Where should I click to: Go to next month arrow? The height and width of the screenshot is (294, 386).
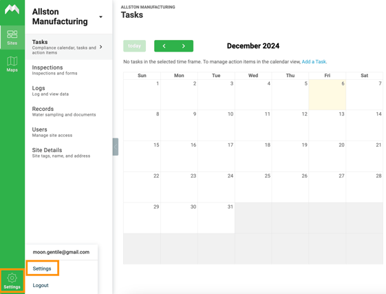[184, 46]
